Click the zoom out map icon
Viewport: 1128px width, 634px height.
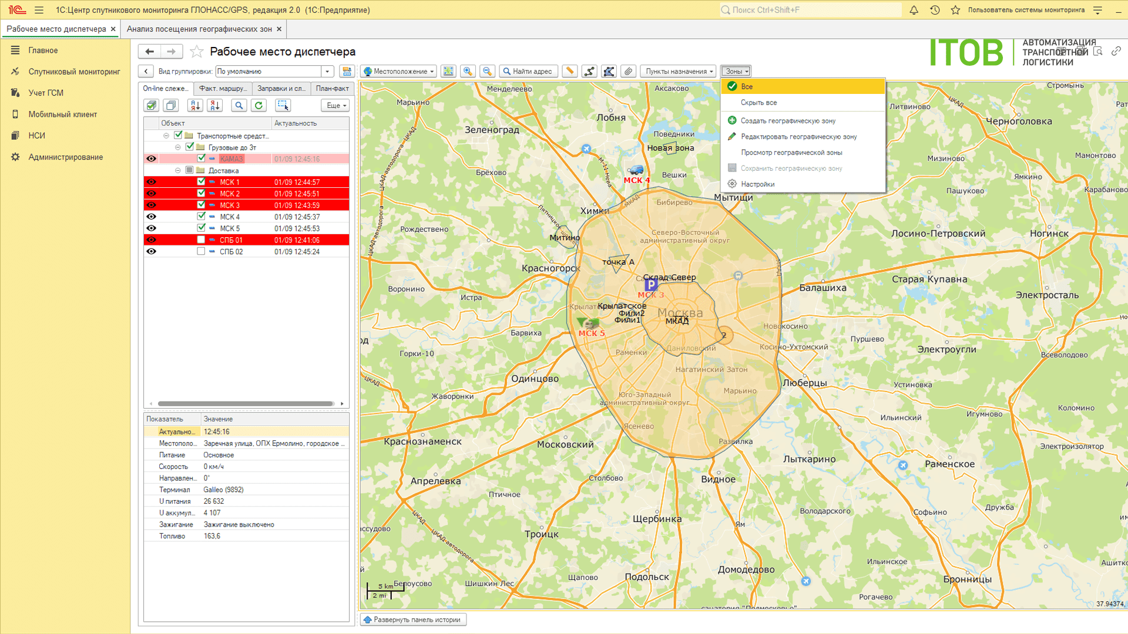487,71
